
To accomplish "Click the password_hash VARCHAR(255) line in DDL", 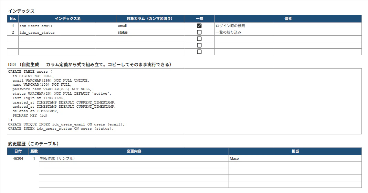I will click(52, 89).
